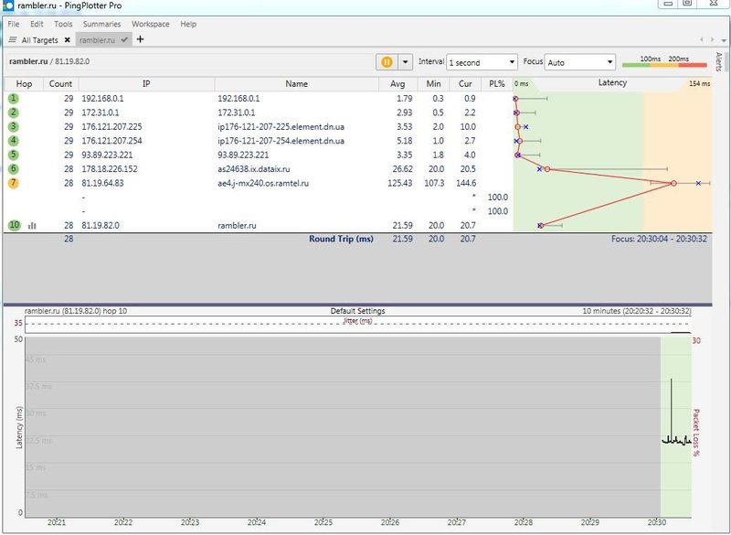
Task: Select IP 172.31.0.1 in hop 2 row
Action: [x=101, y=112]
